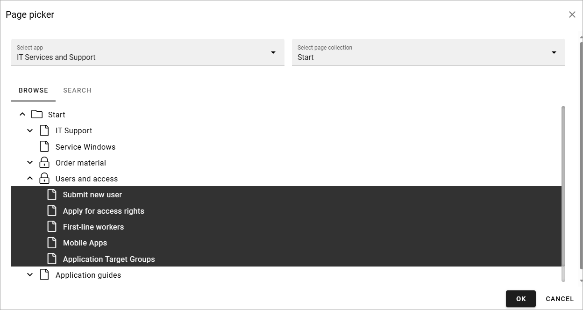Open the Select app dropdown
Viewport: 583px width, 310px height.
coord(148,52)
